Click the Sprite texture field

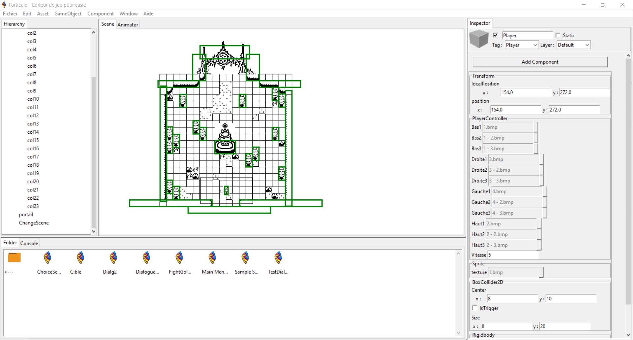click(513, 272)
